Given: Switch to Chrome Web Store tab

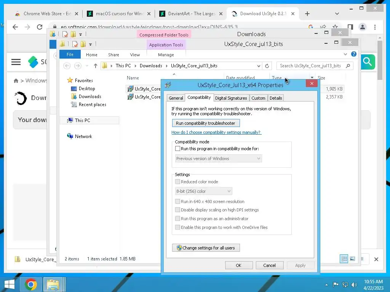Looking at the screenshot, I should 46,14.
